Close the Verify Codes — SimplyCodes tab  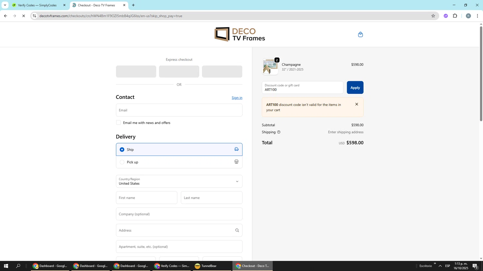(x=64, y=5)
